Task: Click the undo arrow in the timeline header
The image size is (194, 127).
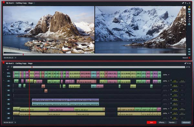Action: tap(187, 67)
